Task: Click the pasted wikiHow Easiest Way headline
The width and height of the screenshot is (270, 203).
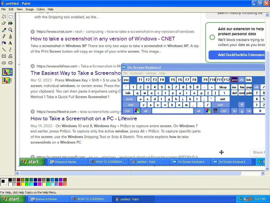Action: point(76,73)
